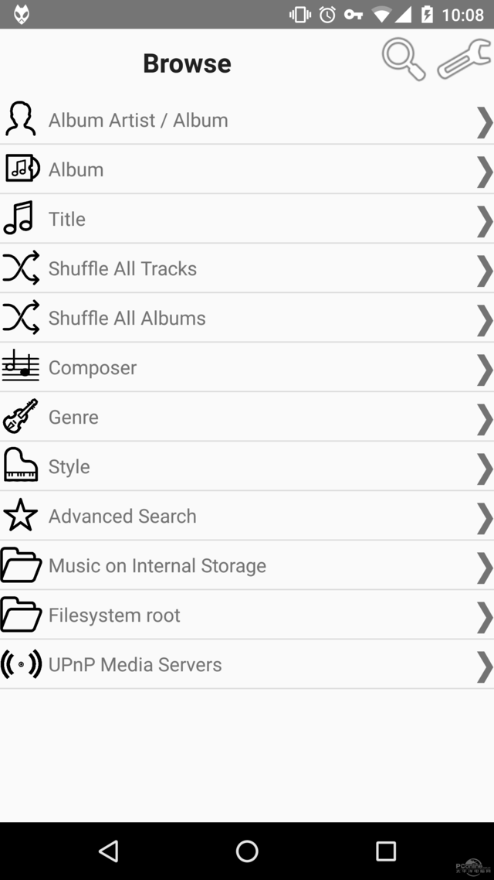Click the album record icon
Screen dimensions: 494x880
[x=20, y=169]
